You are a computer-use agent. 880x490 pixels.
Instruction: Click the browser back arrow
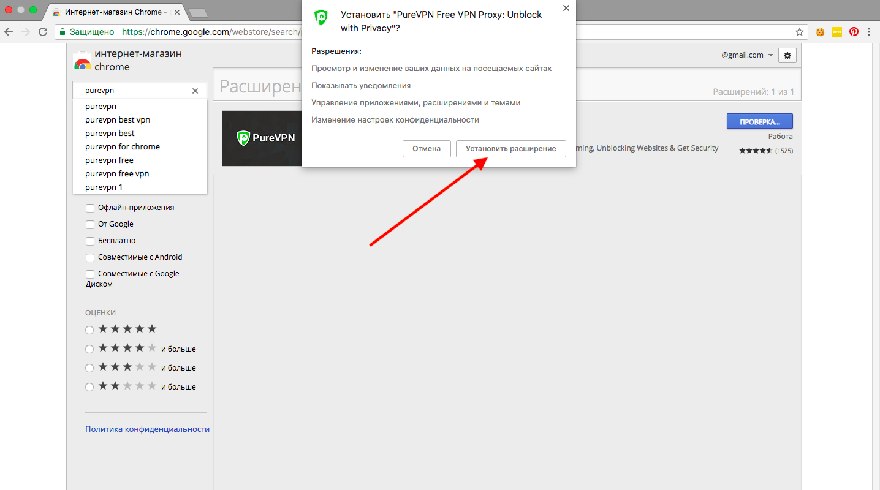pos(9,32)
